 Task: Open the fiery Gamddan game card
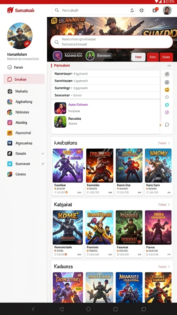pos(100,172)
